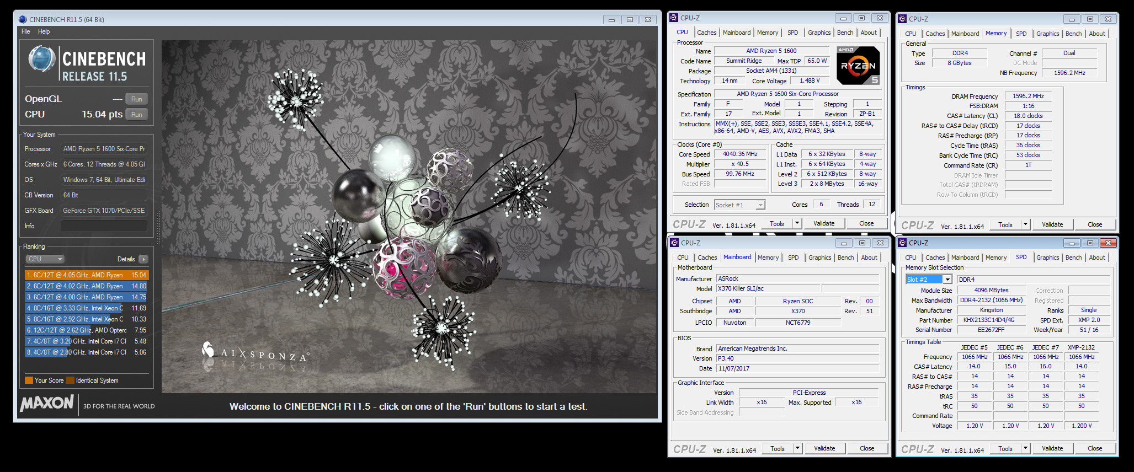Maximize the Cinebench window

630,20
